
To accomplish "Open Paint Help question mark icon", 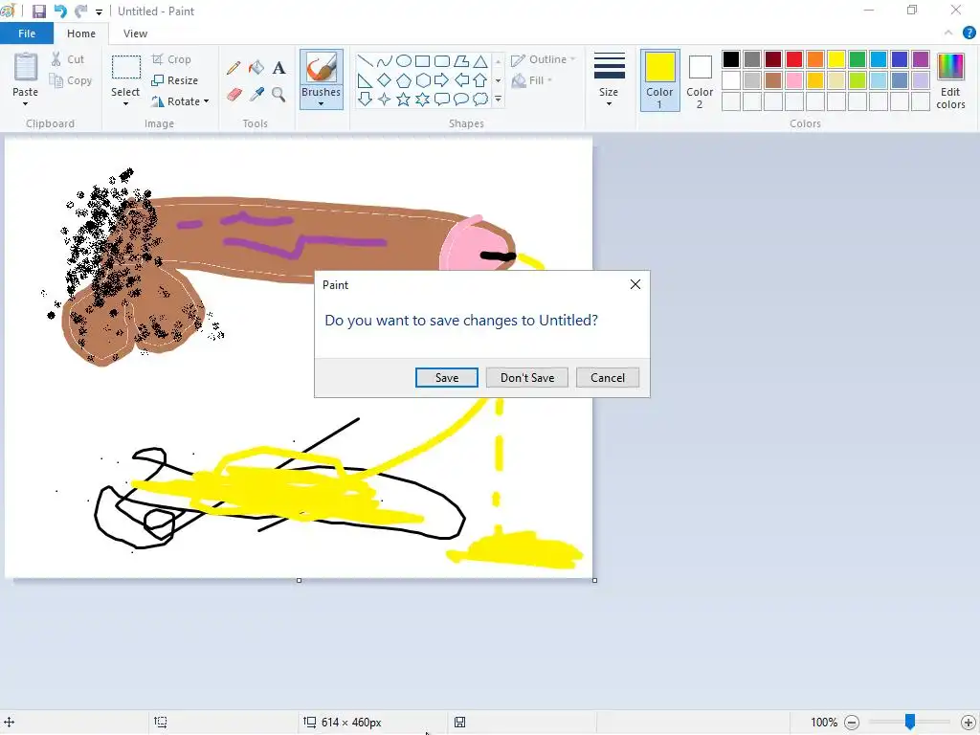I will click(x=969, y=33).
